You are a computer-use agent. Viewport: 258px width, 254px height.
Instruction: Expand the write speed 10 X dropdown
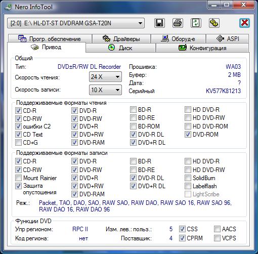(105, 90)
